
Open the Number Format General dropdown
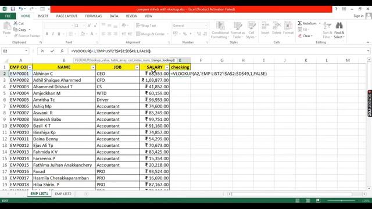click(206, 26)
